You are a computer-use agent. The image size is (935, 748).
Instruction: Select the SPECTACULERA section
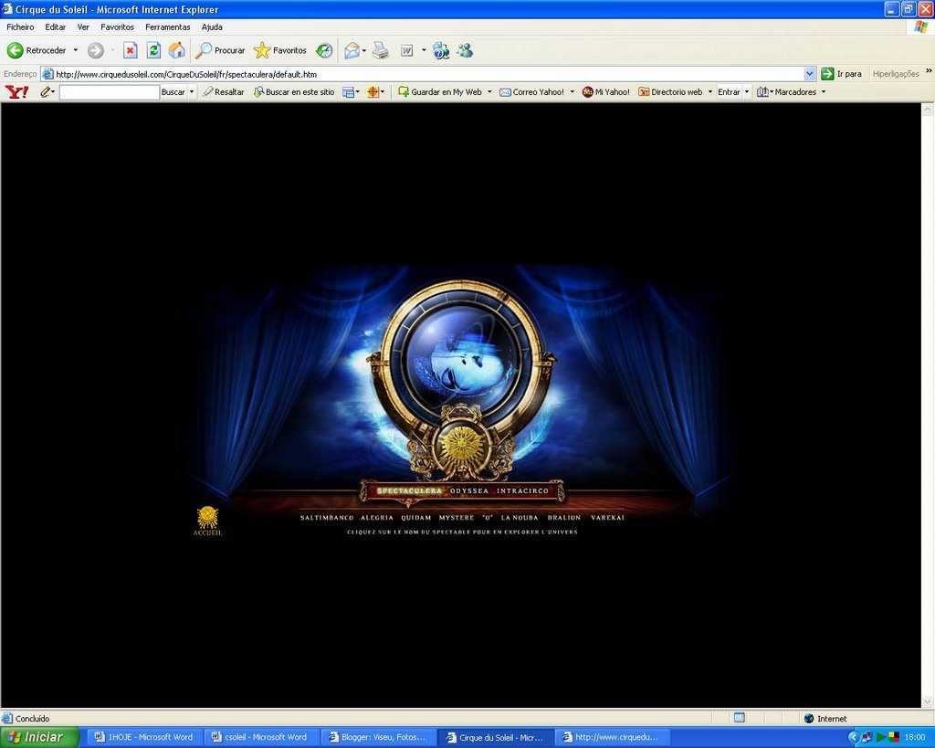(409, 491)
